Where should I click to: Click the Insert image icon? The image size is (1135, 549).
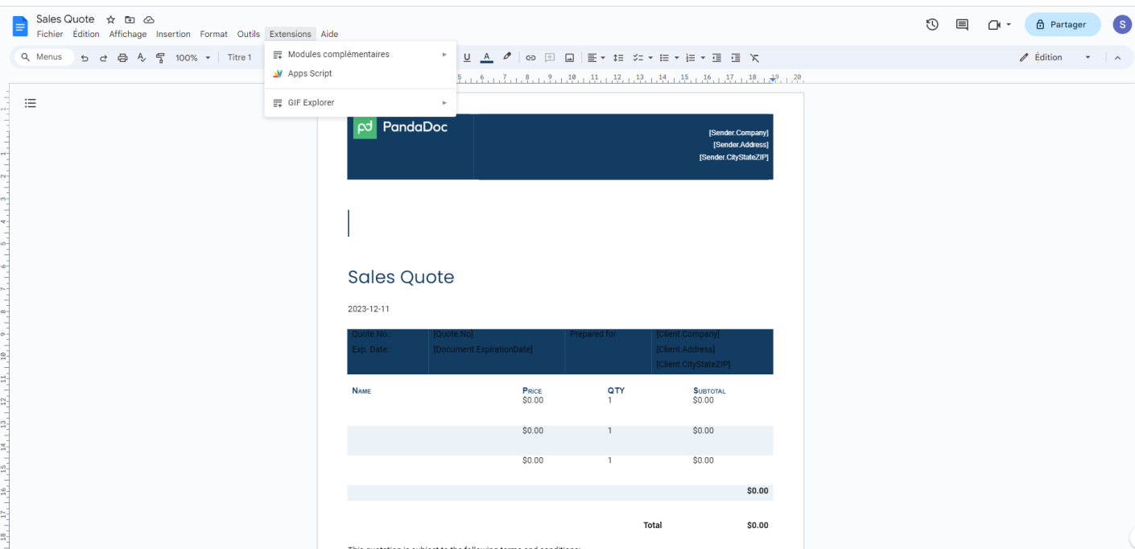pyautogui.click(x=571, y=57)
